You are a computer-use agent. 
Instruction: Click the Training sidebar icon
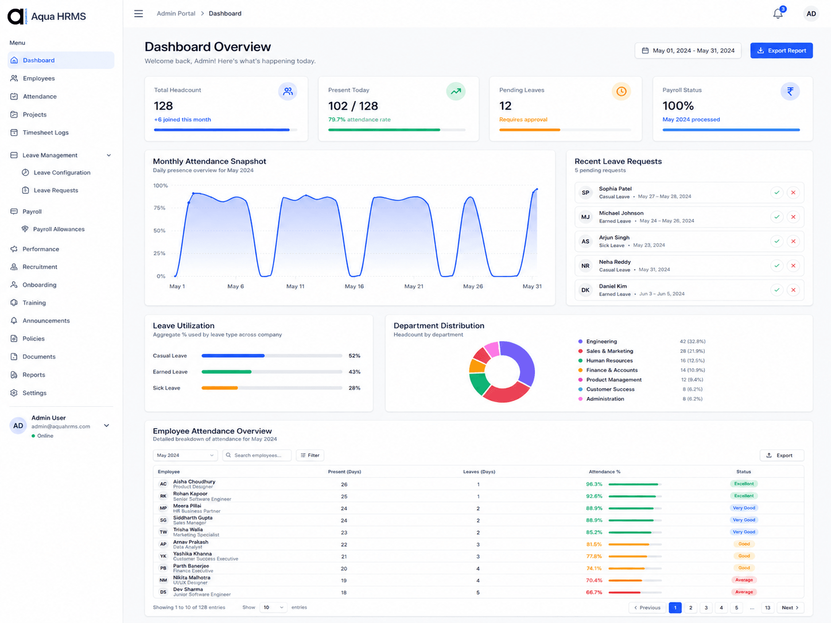[x=14, y=303]
